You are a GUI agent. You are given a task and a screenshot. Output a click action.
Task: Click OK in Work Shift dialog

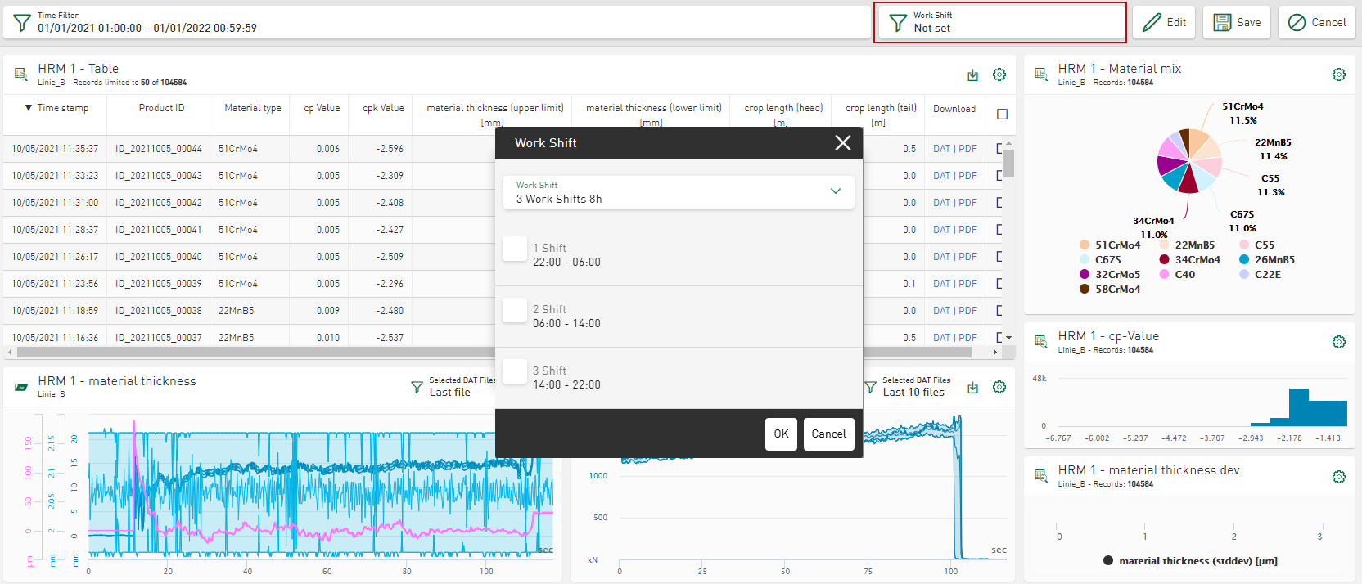pos(781,434)
